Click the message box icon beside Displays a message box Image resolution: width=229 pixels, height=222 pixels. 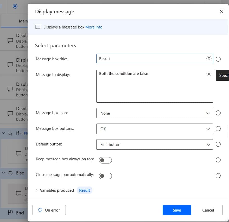tap(38, 27)
